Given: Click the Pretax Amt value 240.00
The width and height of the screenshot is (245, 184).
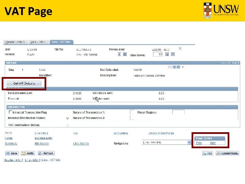Looking at the screenshot, I should pos(157,50).
